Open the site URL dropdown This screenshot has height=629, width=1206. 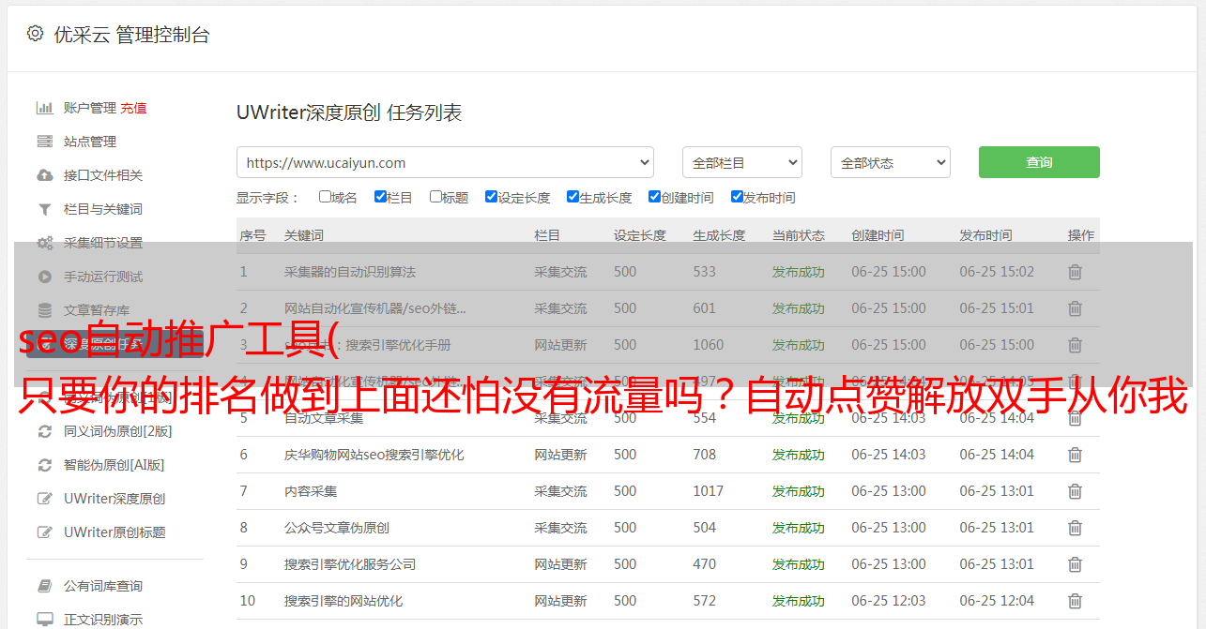(x=445, y=162)
